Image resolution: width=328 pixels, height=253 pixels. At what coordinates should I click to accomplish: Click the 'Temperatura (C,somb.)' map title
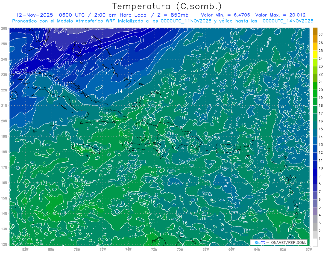click(167, 6)
